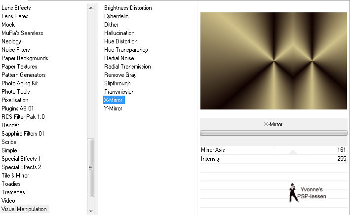Image resolution: width=350 pixels, height=215 pixels.
Task: Click scroll down arrow of category list
Action: 91,211
